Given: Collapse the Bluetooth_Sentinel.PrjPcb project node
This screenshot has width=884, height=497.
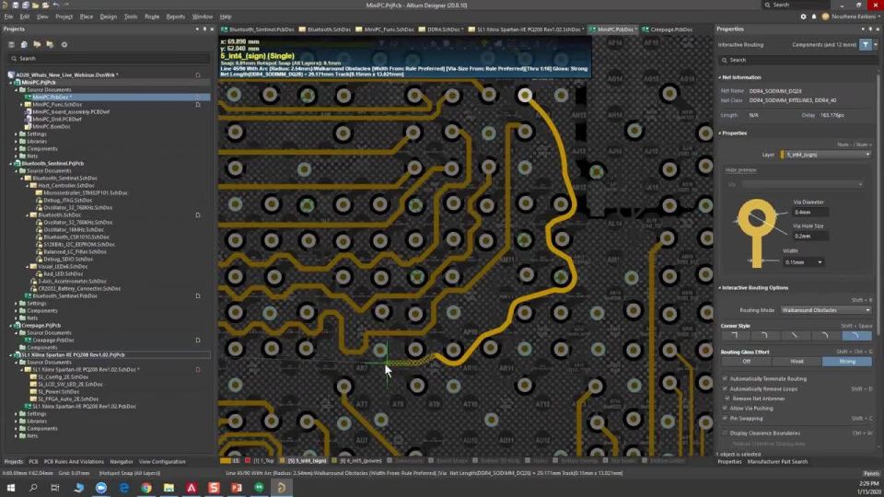Looking at the screenshot, I should [x=11, y=164].
